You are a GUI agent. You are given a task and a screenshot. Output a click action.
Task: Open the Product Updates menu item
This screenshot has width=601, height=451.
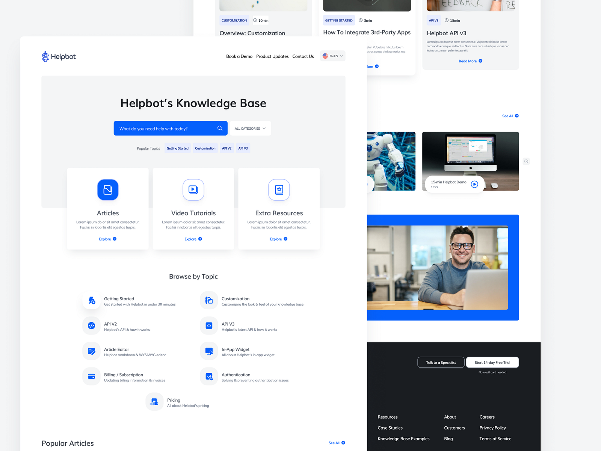tap(272, 56)
